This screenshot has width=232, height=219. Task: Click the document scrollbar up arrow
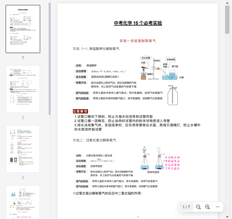point(227,3)
